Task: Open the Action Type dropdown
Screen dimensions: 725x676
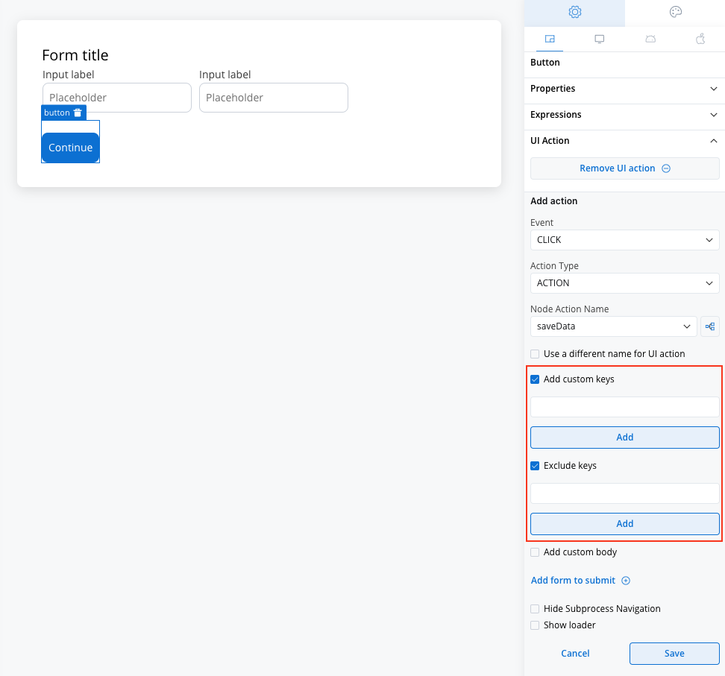Action: click(x=624, y=283)
